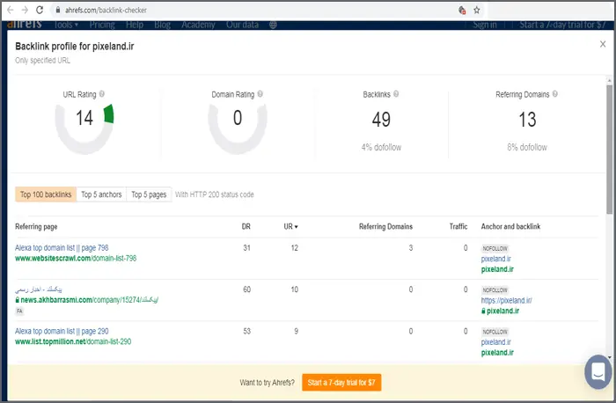Click the 8% dofollow text
This screenshot has width=616, height=403.
(x=527, y=147)
